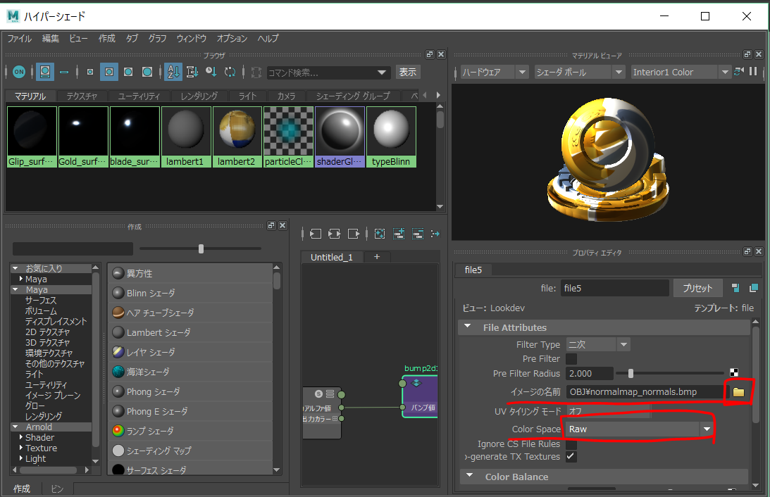Click the プリセット button
The width and height of the screenshot is (770, 497).
click(697, 288)
